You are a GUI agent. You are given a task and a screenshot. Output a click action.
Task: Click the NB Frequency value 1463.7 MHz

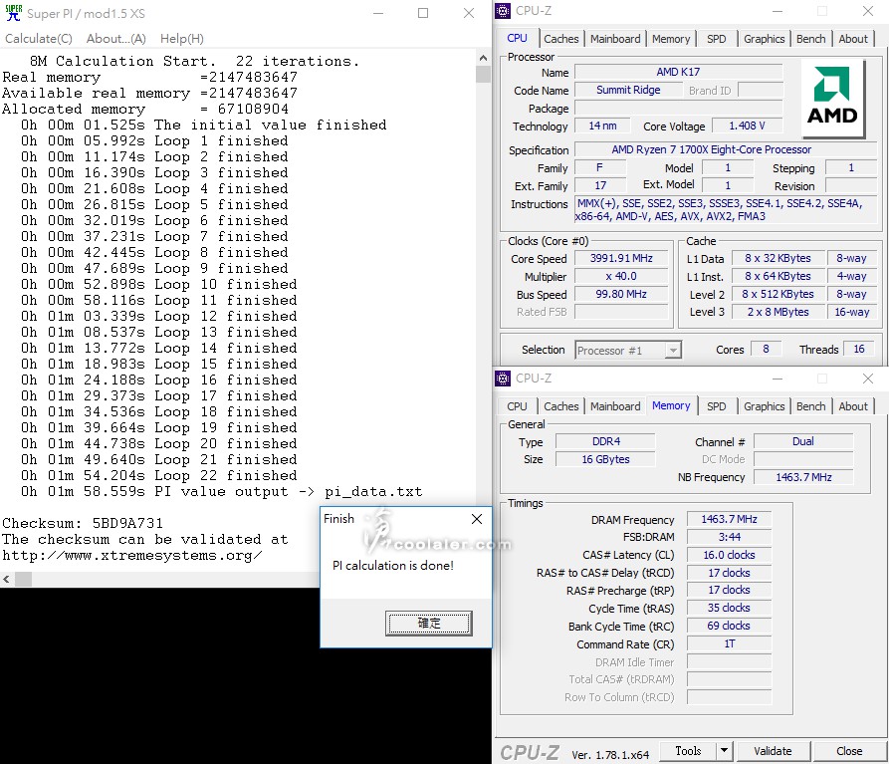(x=802, y=477)
